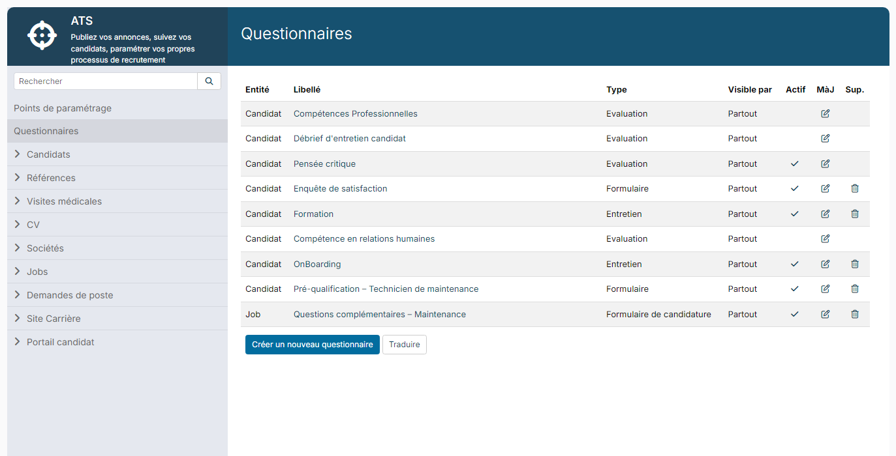896x456 pixels.
Task: Open the Enquête de satisfaction link
Action: click(x=341, y=189)
